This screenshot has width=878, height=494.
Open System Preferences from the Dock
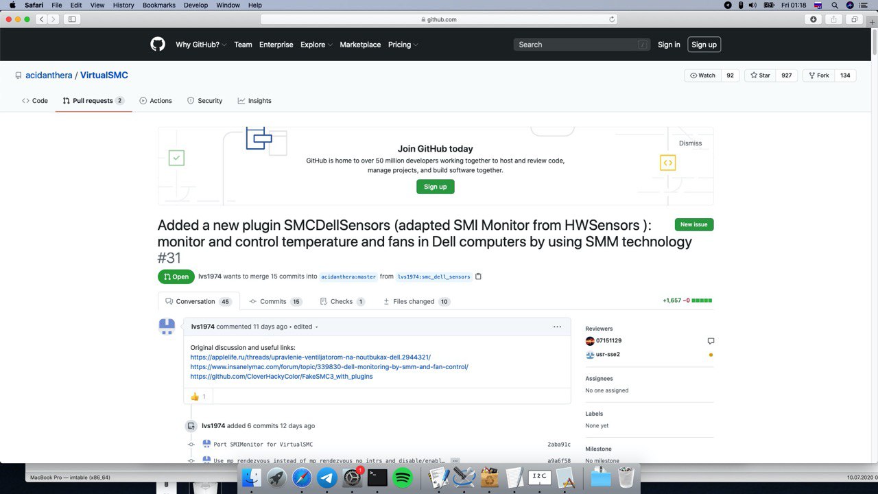352,478
